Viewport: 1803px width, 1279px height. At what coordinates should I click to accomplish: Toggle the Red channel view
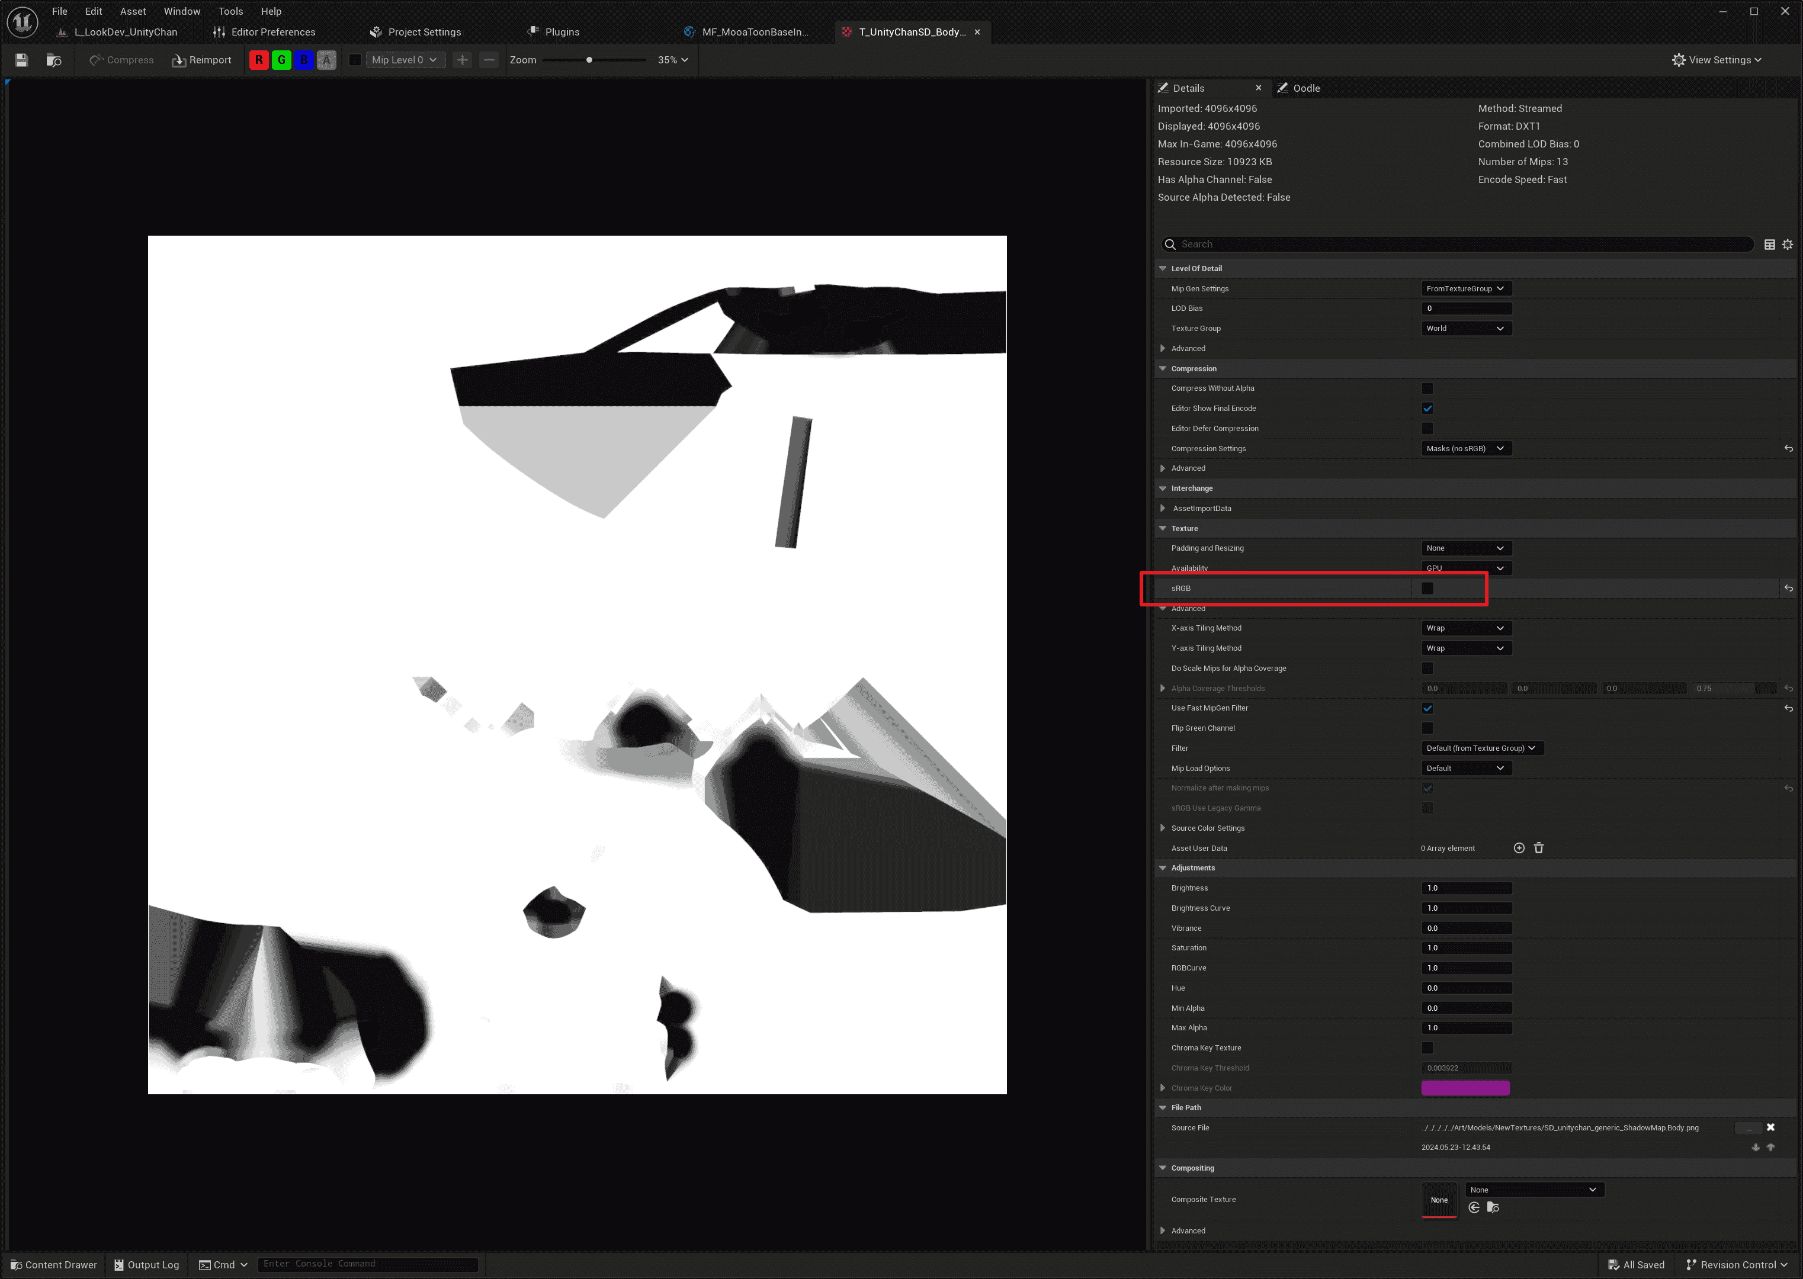point(258,60)
